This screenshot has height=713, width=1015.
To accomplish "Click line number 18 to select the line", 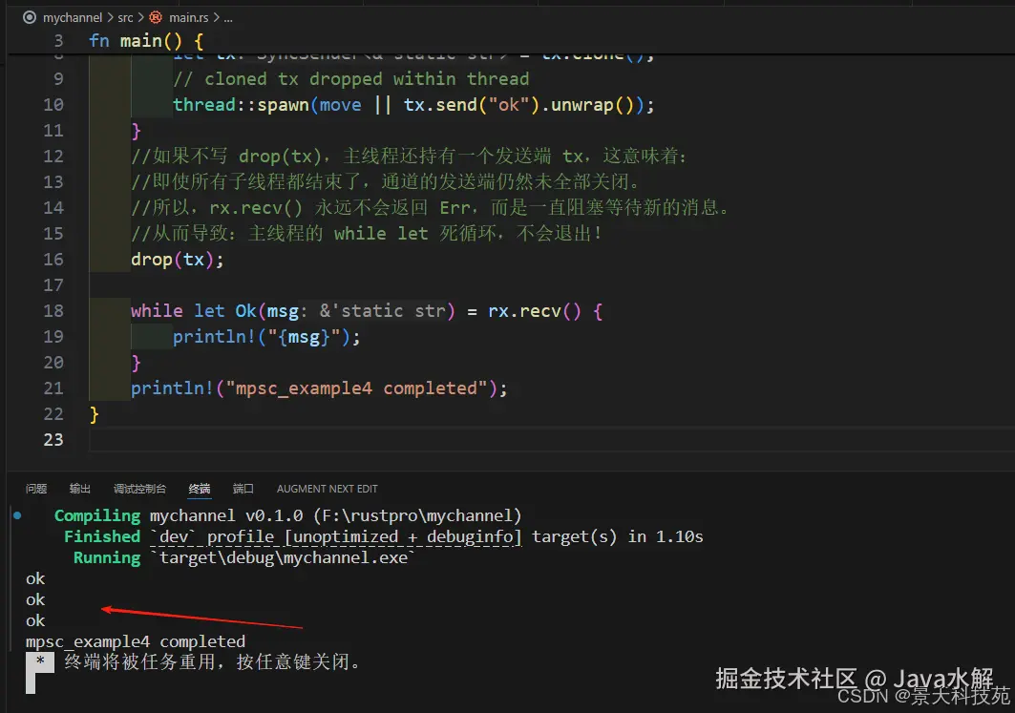I will (54, 310).
